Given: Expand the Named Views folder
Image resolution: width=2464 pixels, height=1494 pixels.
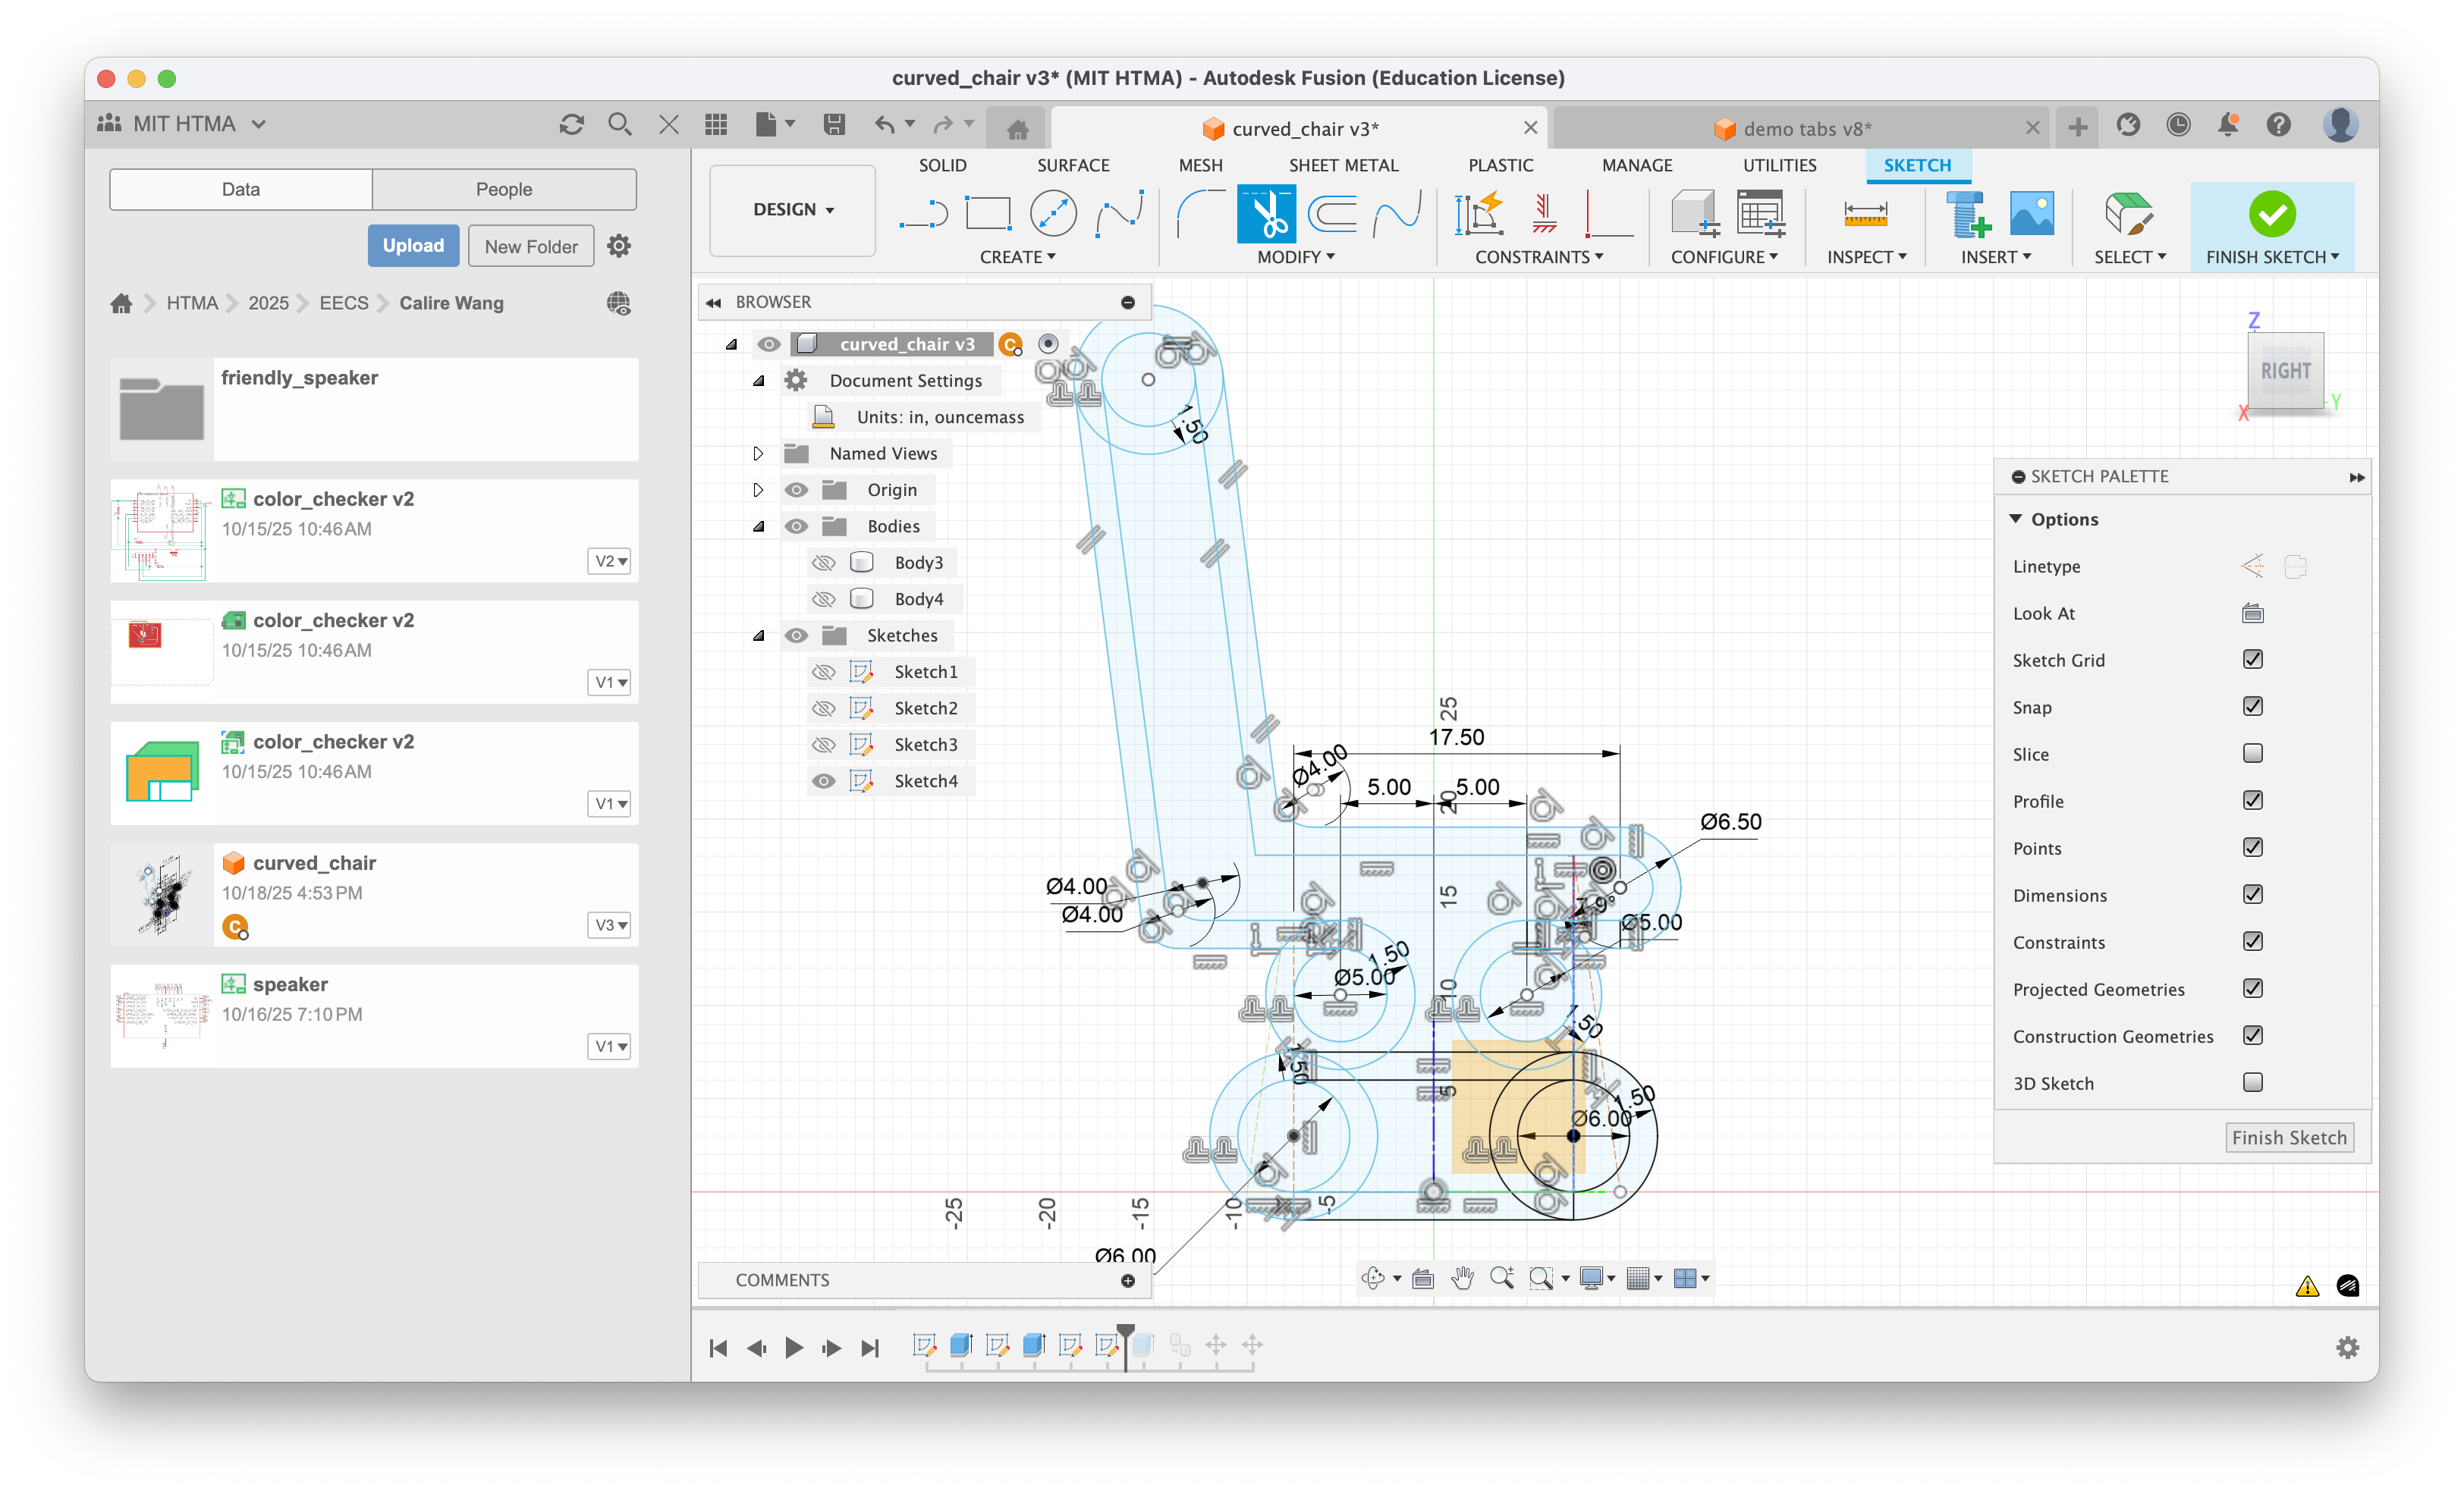Looking at the screenshot, I should click(758, 453).
